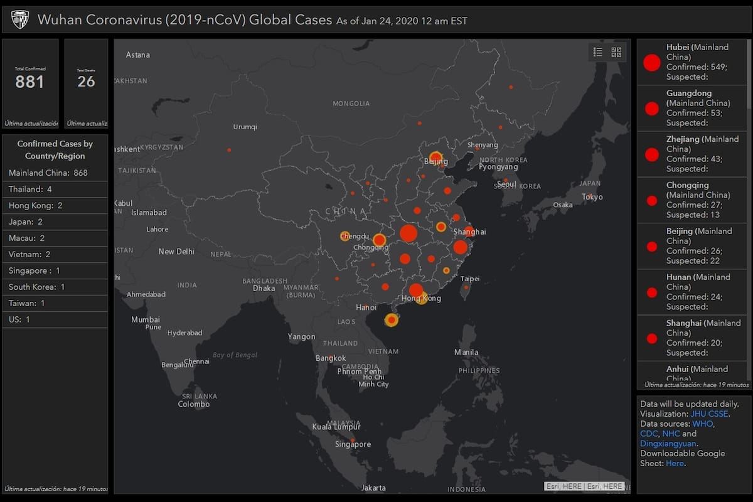
Task: Open the map legend list icon
Action: pyautogui.click(x=598, y=52)
